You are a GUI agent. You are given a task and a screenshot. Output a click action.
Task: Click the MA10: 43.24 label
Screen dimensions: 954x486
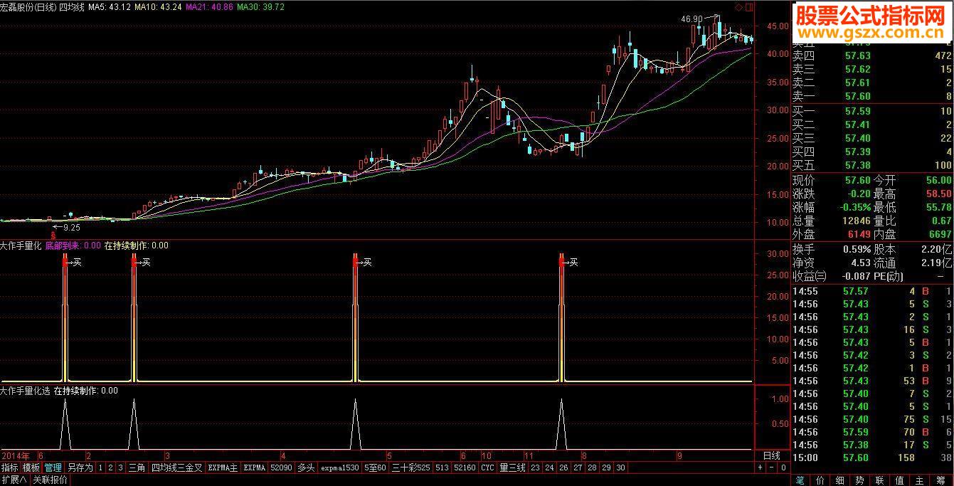click(x=157, y=6)
